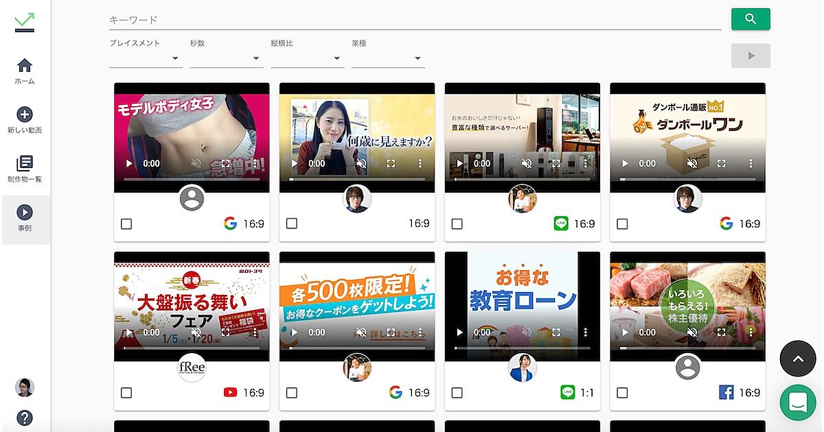The image size is (824, 432).
Task: Tick the checkbox on the 大盤振る舞いフェア card
Action: (x=126, y=393)
